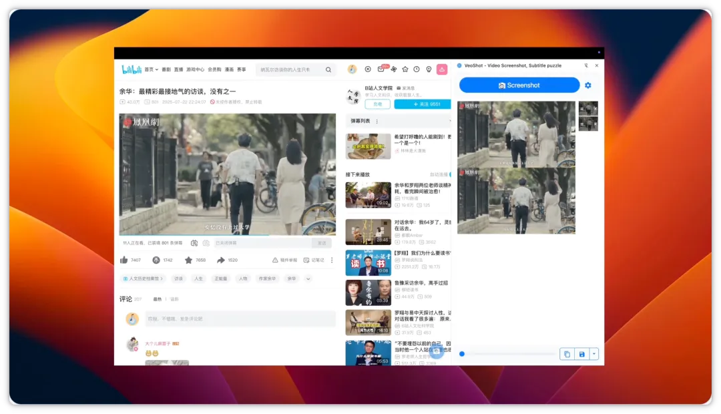Expand the tags list chevron
Image resolution: width=721 pixels, height=414 pixels.
[308, 278]
